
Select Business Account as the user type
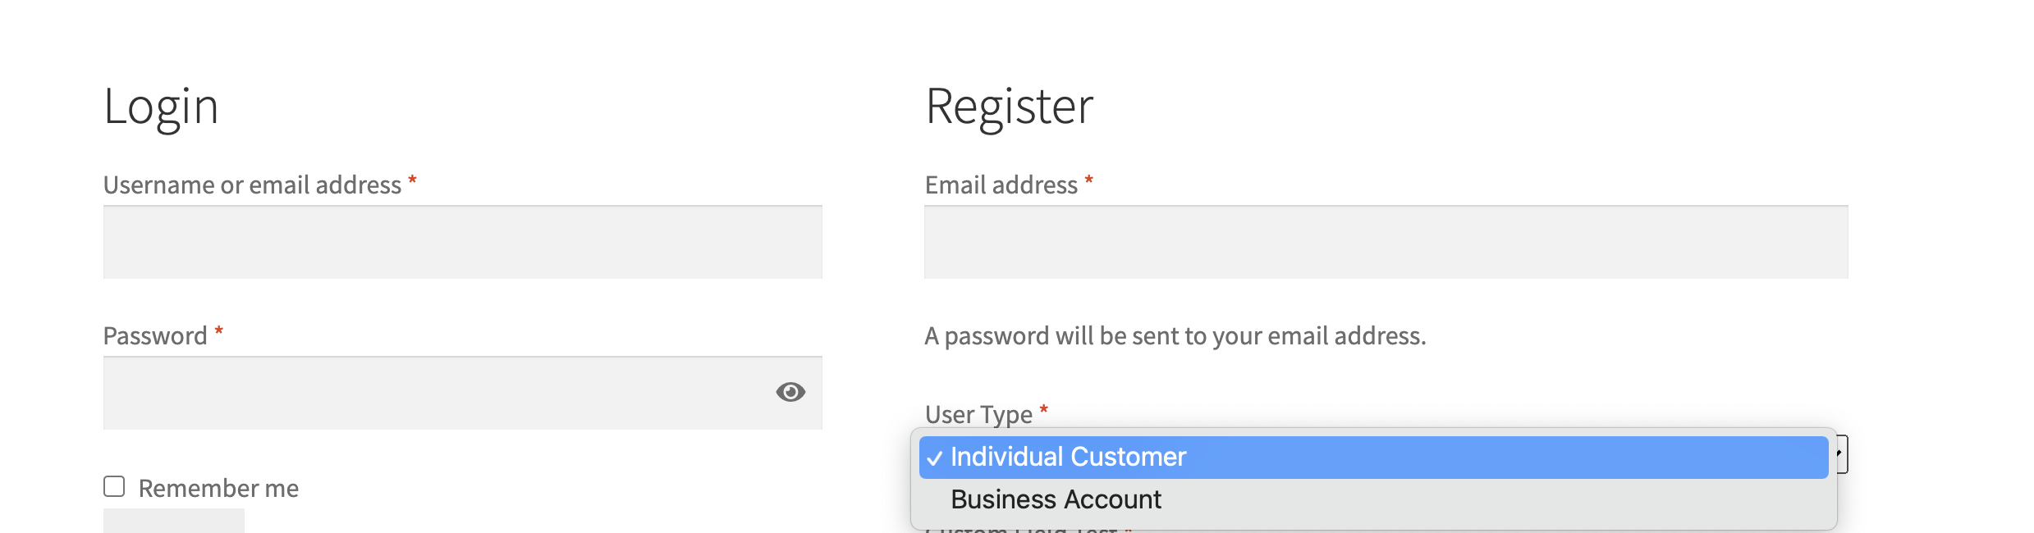tap(1055, 499)
